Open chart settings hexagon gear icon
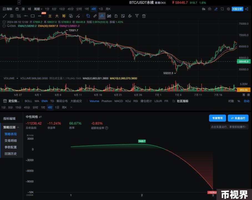The height and width of the screenshot is (200, 252). (228, 9)
